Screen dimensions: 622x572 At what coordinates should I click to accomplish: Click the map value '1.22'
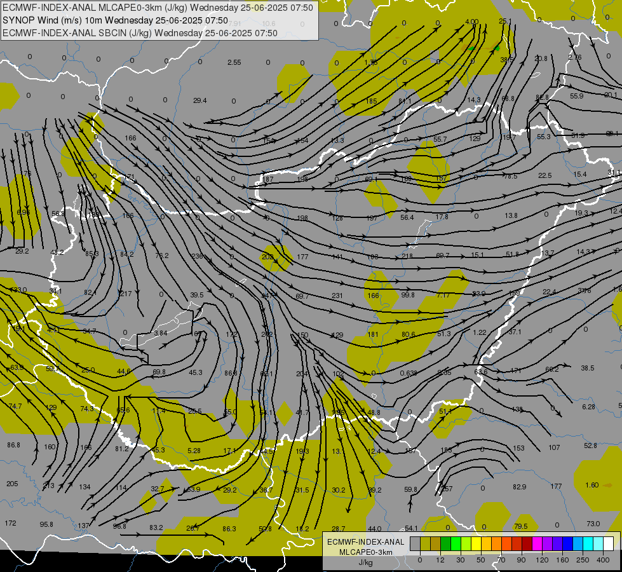480,332
